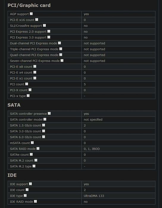Click the help icon beside AGP support
This screenshot has height=208, width=162.
coord(31,14)
